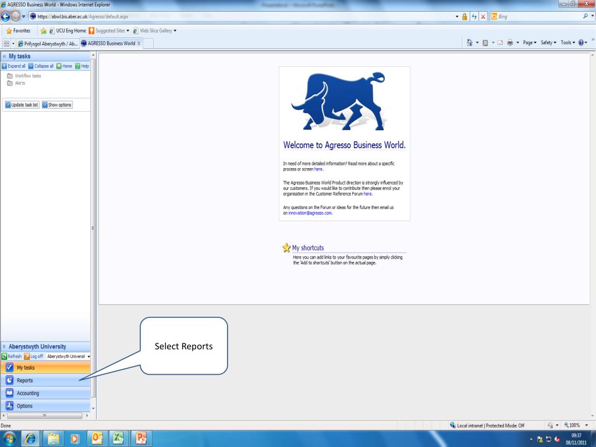Click the Add to Favorites bar star icon
Image resolution: width=596 pixels, height=447 pixels.
(x=43, y=31)
